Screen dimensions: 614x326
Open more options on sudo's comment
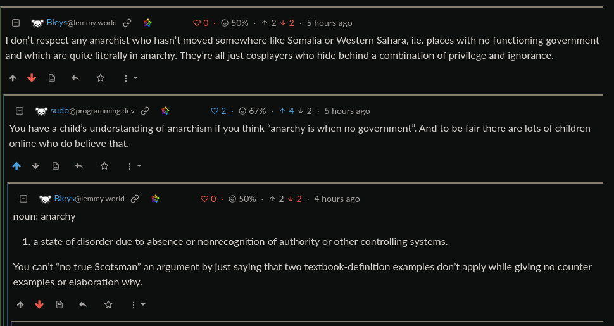[x=134, y=166]
